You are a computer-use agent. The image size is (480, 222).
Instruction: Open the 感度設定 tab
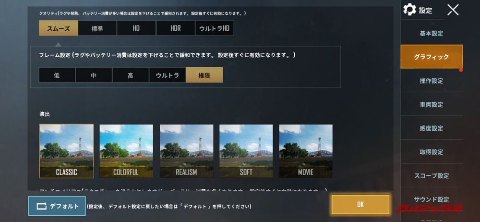pos(432,128)
